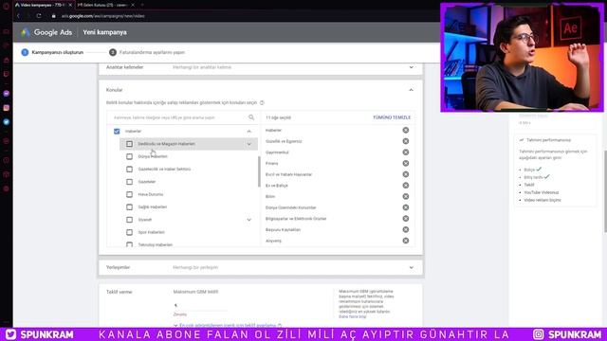Click the Teknoloji Haberleri topic label
The width and height of the screenshot is (607, 341).
[x=156, y=244]
